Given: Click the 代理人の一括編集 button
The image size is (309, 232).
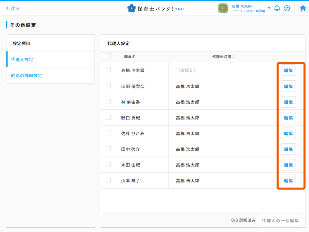Looking at the screenshot, I should tap(280, 220).
